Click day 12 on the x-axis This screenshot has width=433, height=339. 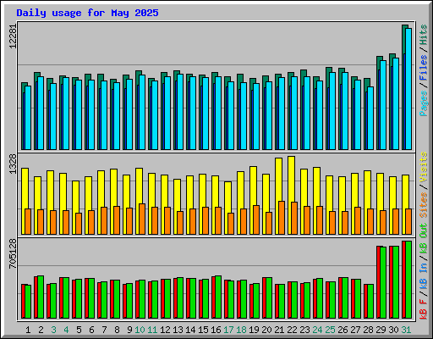pyautogui.click(x=165, y=330)
